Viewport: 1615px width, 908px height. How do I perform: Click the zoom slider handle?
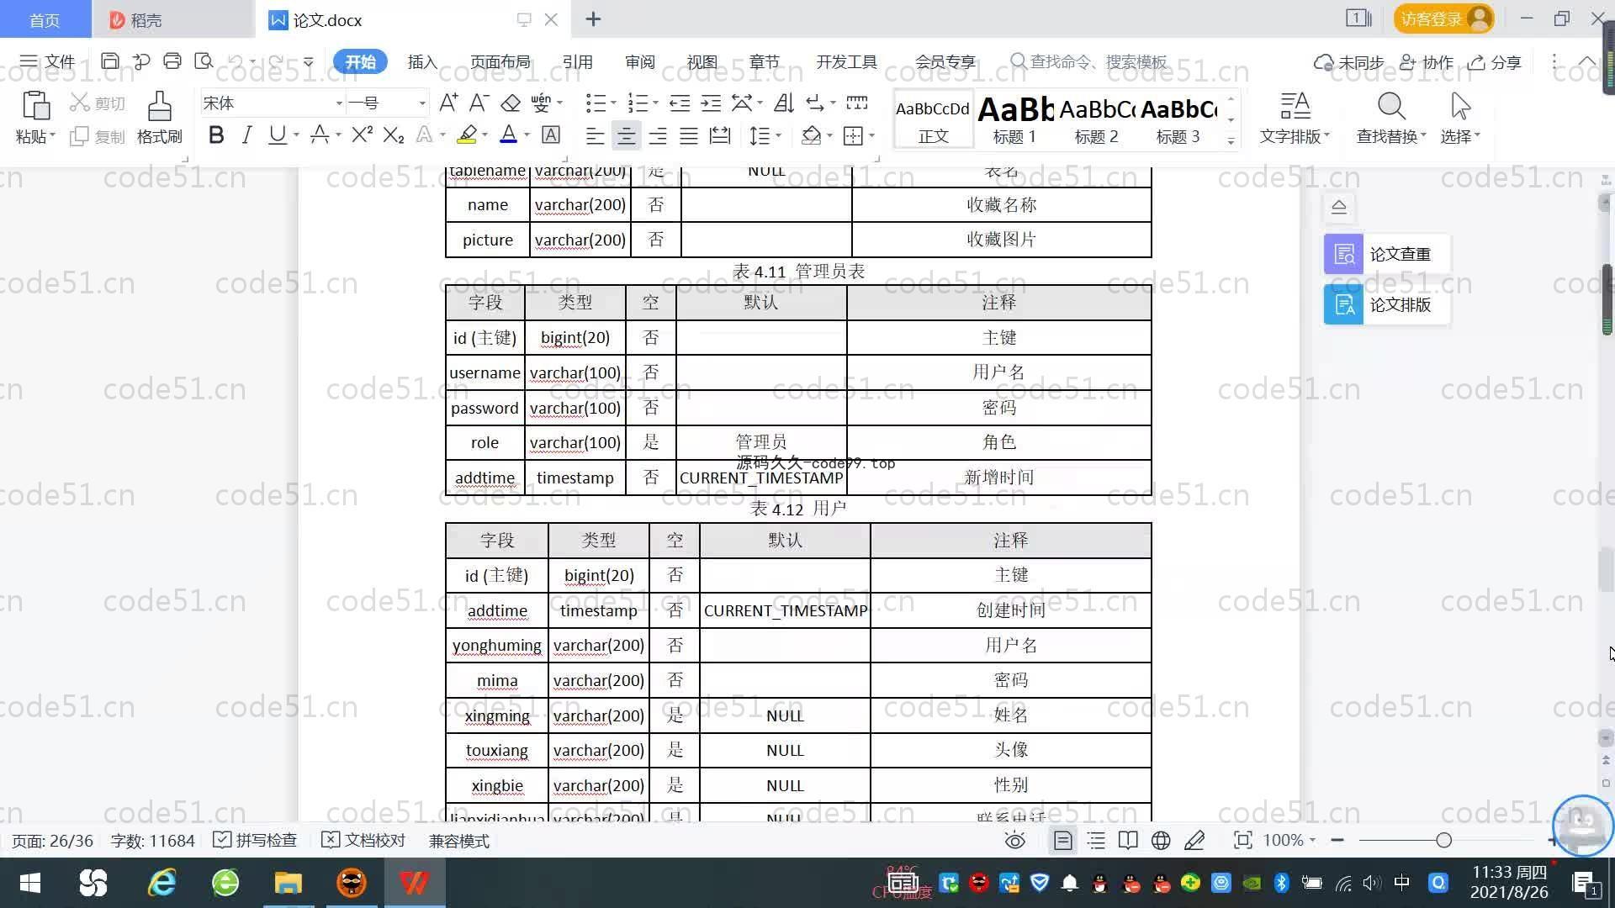(x=1444, y=841)
